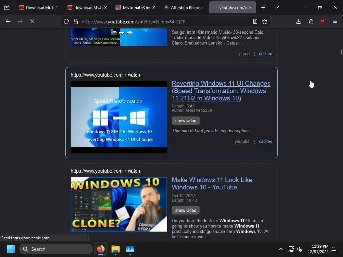Open the Downloads panel
343x257 pixels.
pyautogui.click(x=298, y=21)
